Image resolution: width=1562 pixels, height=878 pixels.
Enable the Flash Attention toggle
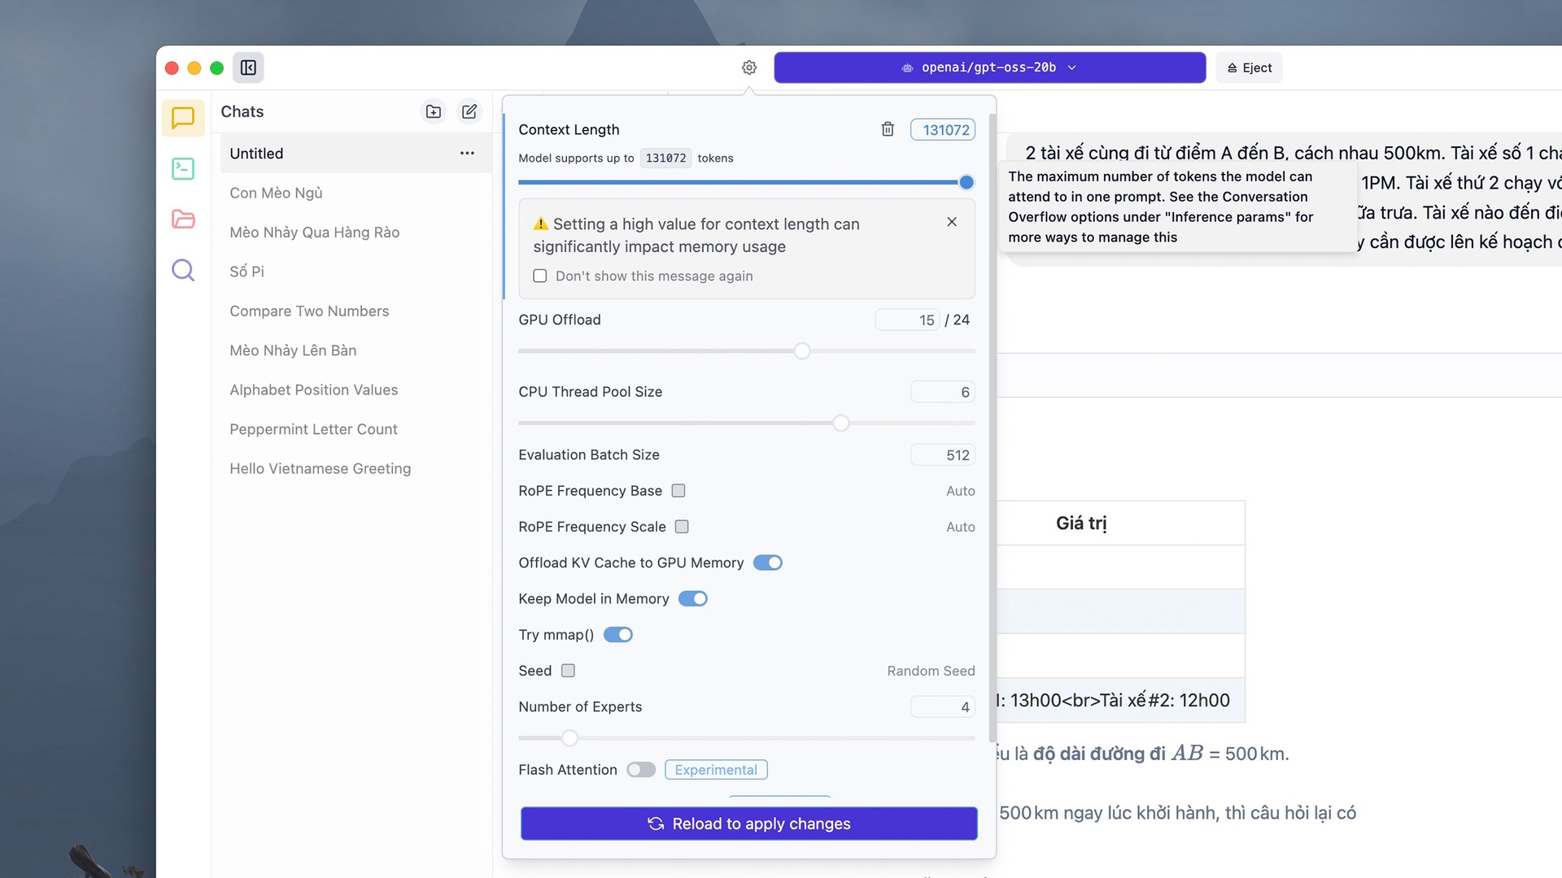pyautogui.click(x=641, y=770)
